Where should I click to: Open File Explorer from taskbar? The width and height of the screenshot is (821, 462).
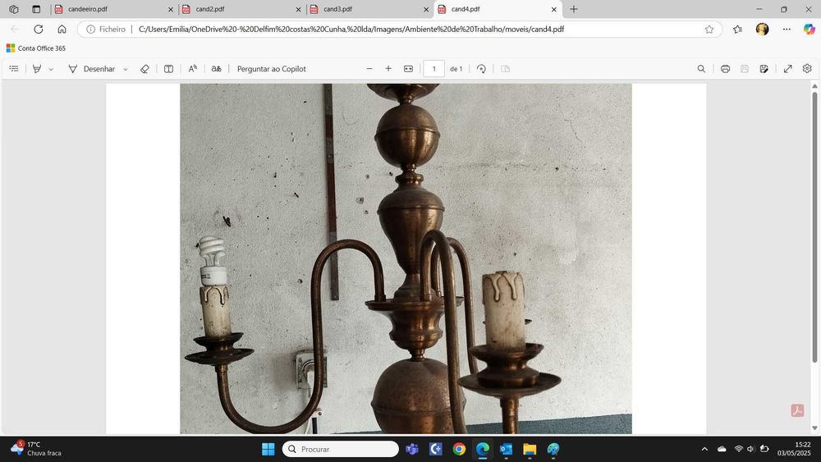coord(530,449)
